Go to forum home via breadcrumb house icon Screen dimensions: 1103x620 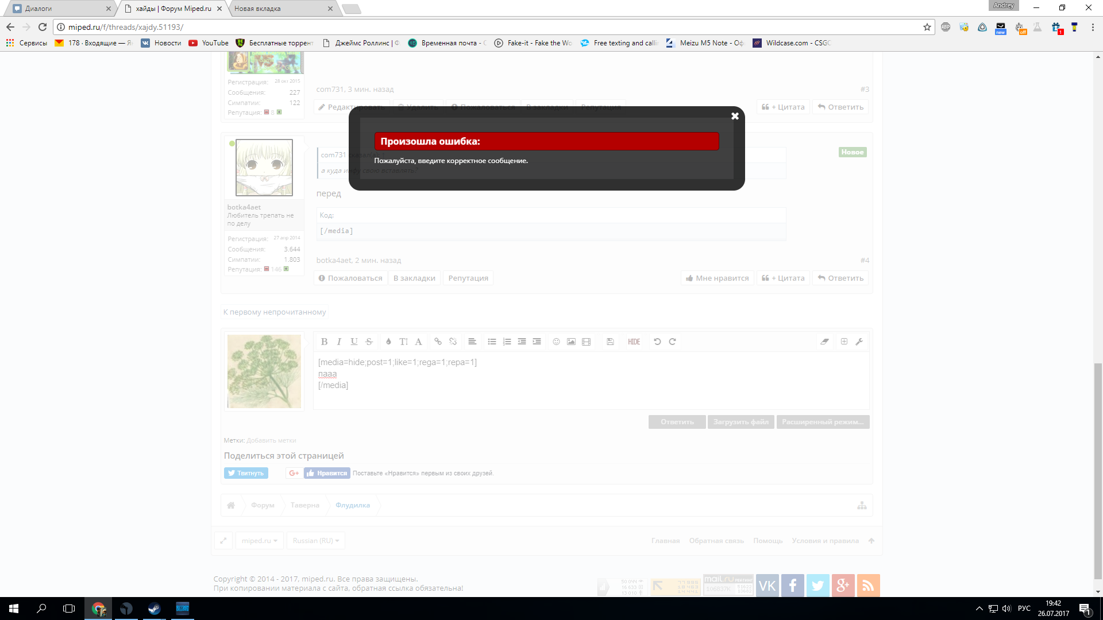(231, 505)
